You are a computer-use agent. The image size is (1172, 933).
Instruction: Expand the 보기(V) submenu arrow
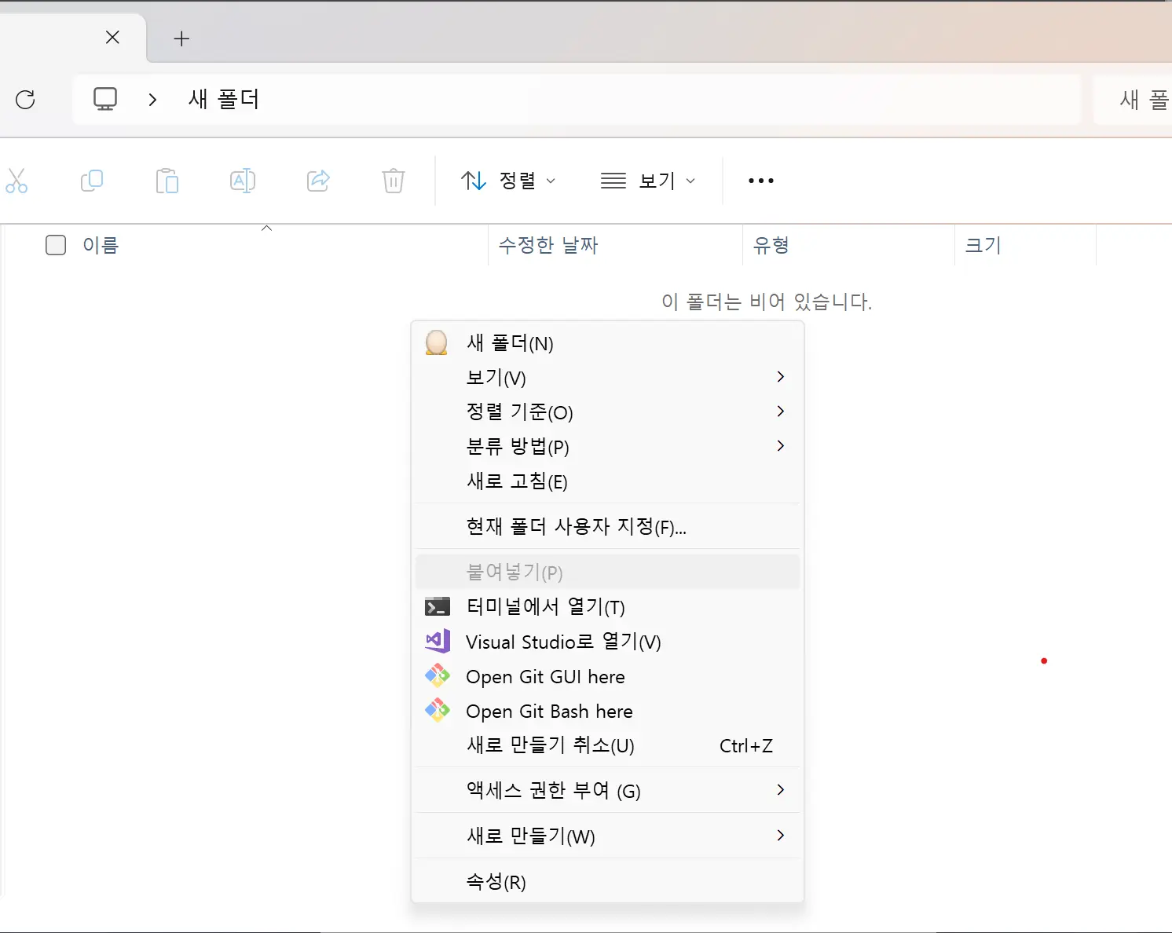(780, 376)
